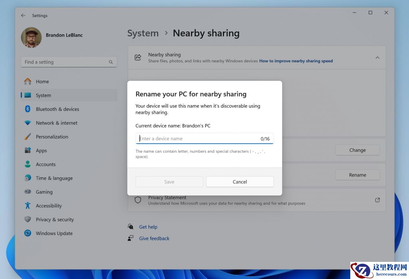The width and height of the screenshot is (409, 279).
Task: Open 'How to improve nearby sharing speed' link
Action: click(296, 61)
